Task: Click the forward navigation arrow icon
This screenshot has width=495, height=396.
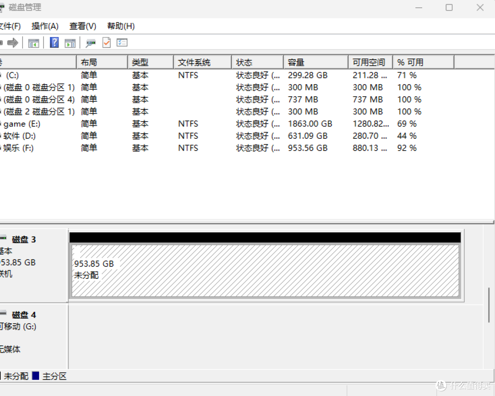Action: [12, 42]
